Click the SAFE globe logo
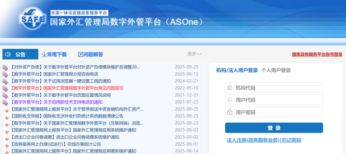 pyautogui.click(x=33, y=19)
